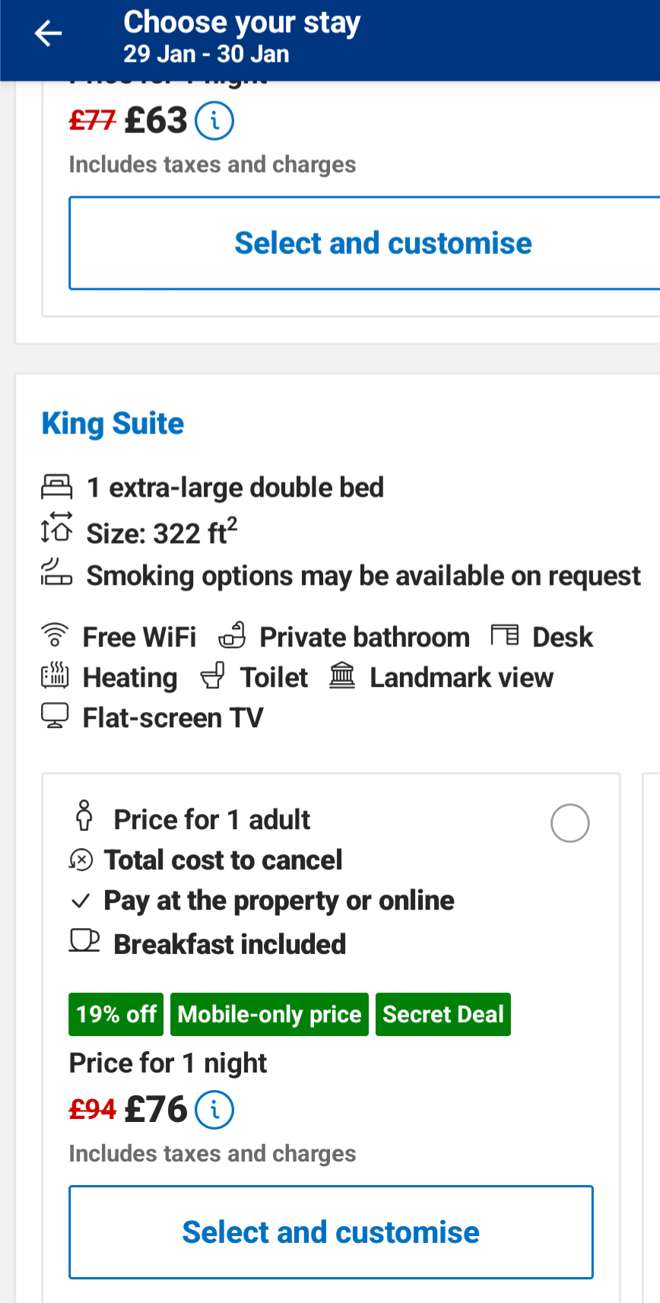Tap the back arrow in header
The height and width of the screenshot is (1303, 660).
(48, 33)
